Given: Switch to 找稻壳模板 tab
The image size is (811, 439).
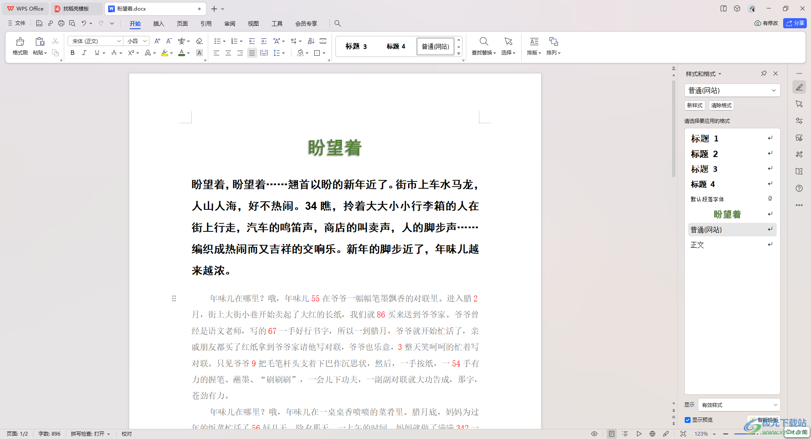Looking at the screenshot, I should [76, 8].
